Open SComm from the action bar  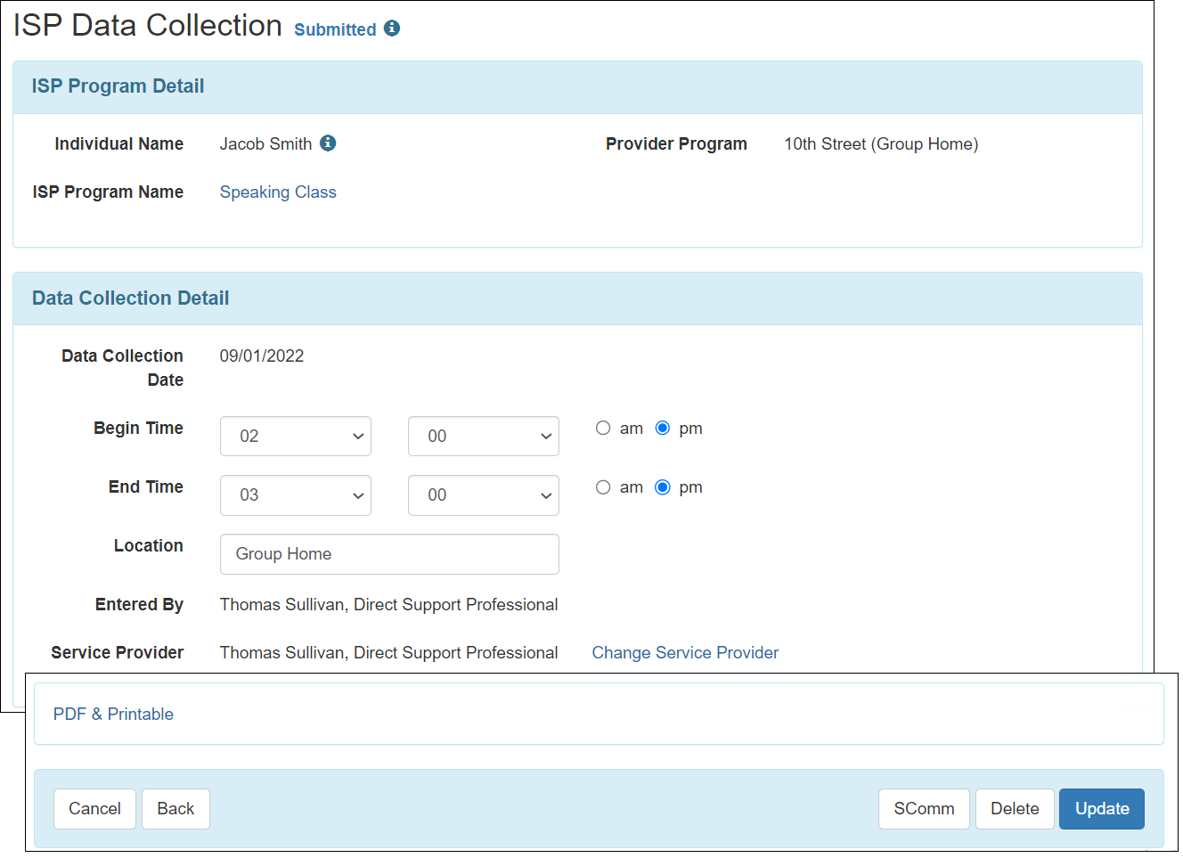[924, 808]
